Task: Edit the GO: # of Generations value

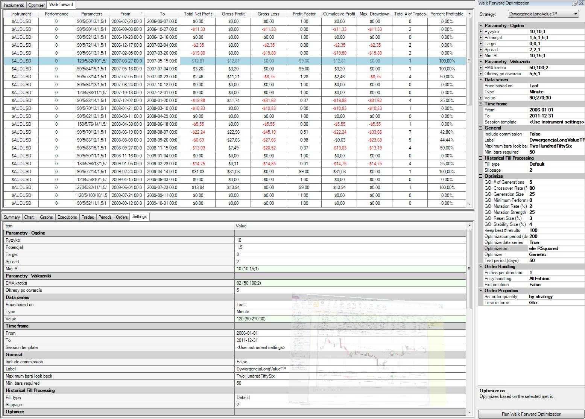Action: [556, 182]
